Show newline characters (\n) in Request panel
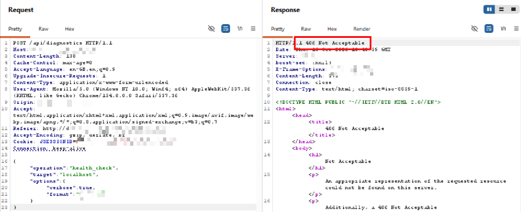The image size is (521, 212). pos(240,28)
